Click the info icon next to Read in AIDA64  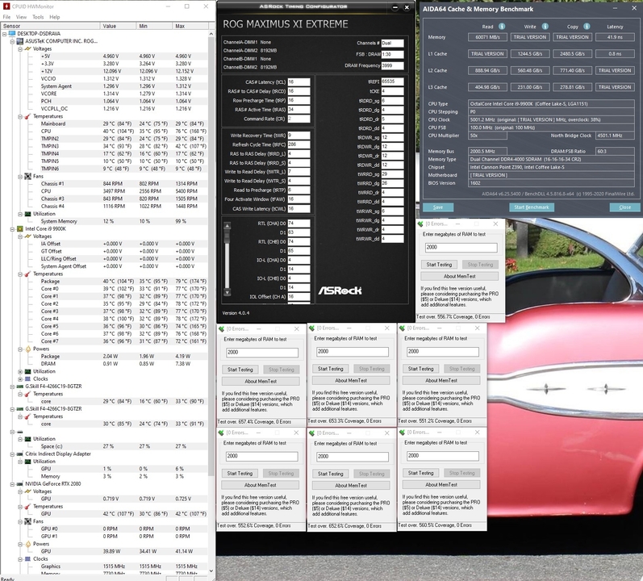click(502, 27)
